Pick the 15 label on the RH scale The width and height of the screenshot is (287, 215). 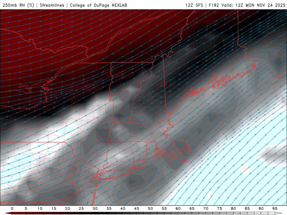pos(53,209)
